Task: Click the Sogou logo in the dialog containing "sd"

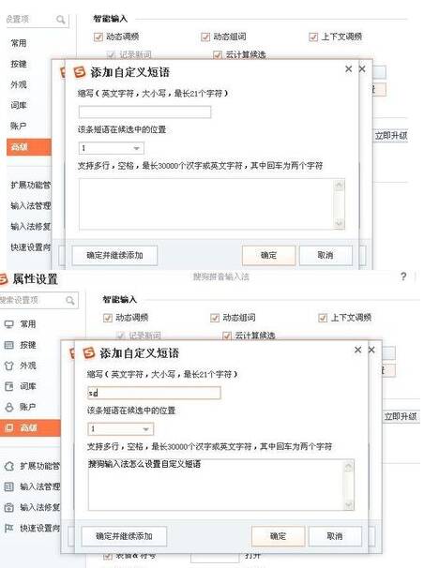Action: click(x=89, y=352)
